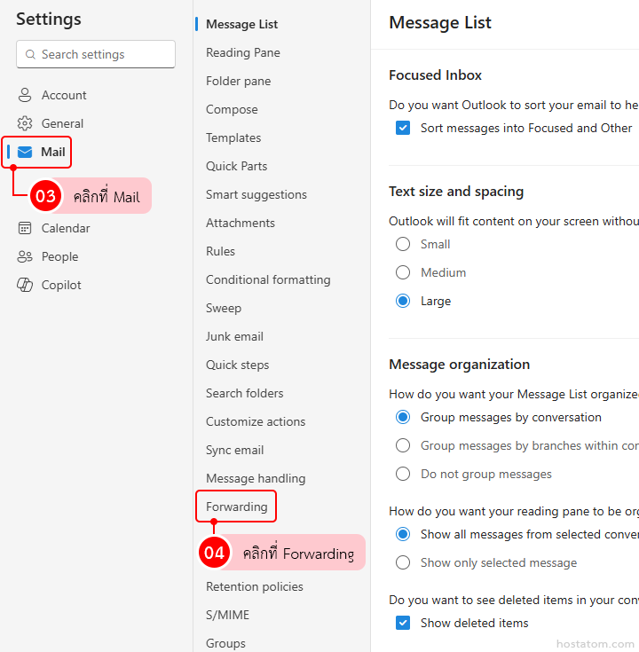The height and width of the screenshot is (652, 639).
Task: Select Show all messages from selected conversation
Action: [403, 534]
